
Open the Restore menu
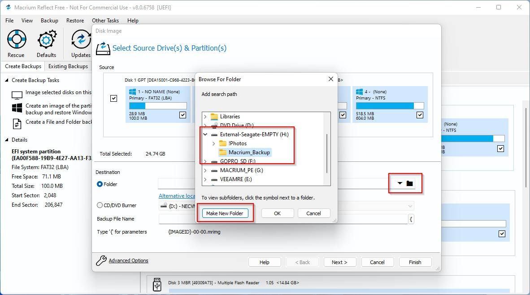(x=75, y=21)
